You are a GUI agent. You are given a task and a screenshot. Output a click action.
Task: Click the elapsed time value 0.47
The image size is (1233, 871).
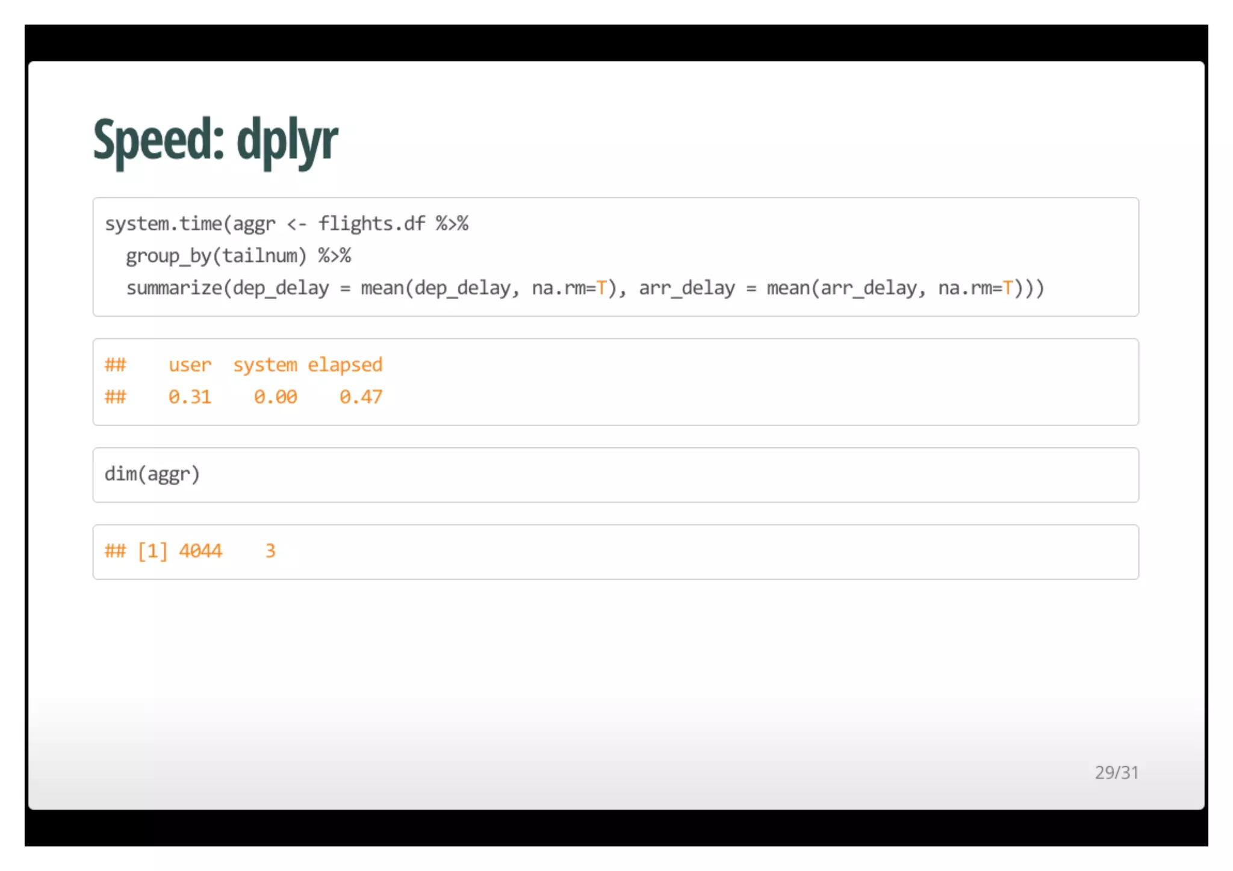point(361,397)
